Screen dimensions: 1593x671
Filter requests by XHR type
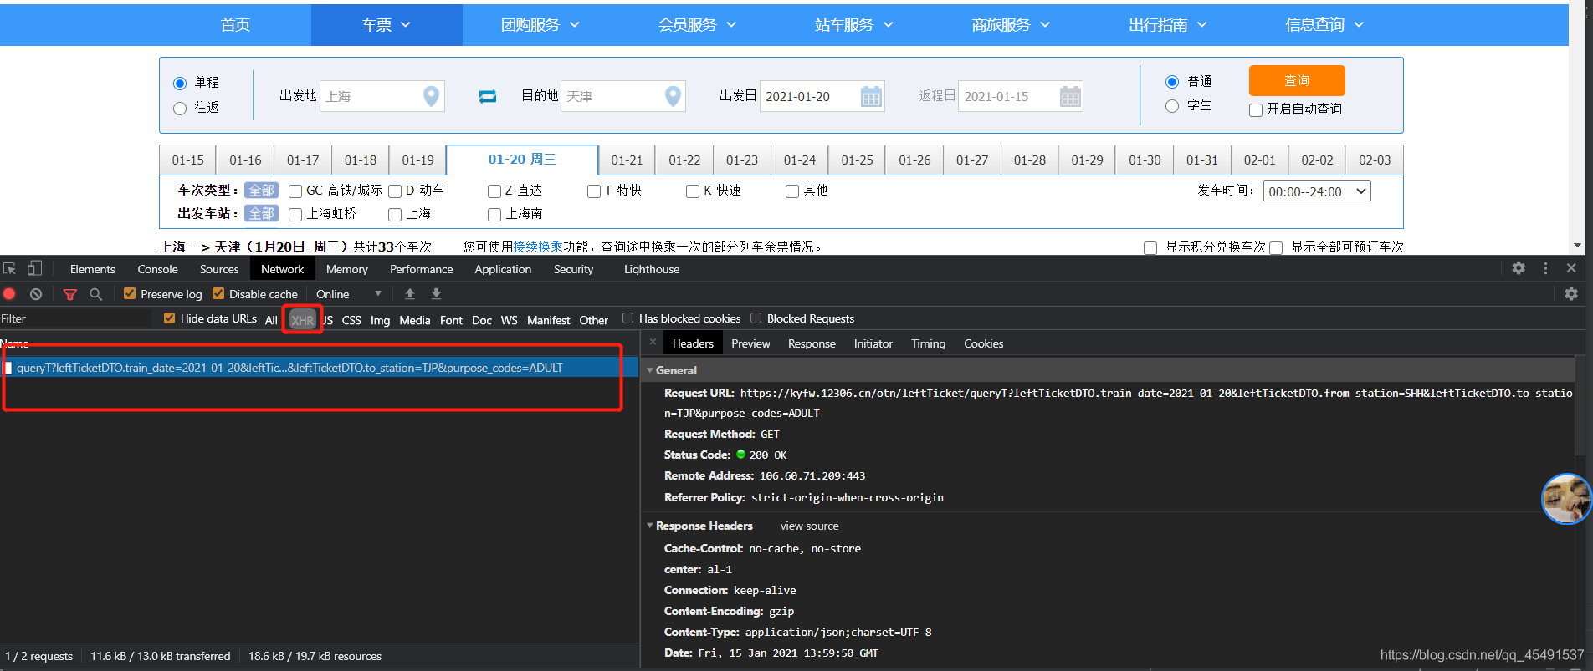[302, 320]
